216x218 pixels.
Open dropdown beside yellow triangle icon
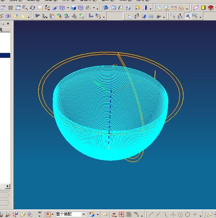click(28, 17)
